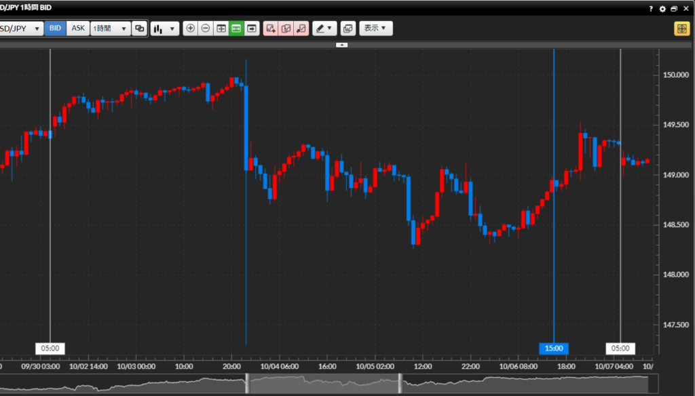
Task: Open the pencil drawing tools dropdown
Action: tap(324, 28)
